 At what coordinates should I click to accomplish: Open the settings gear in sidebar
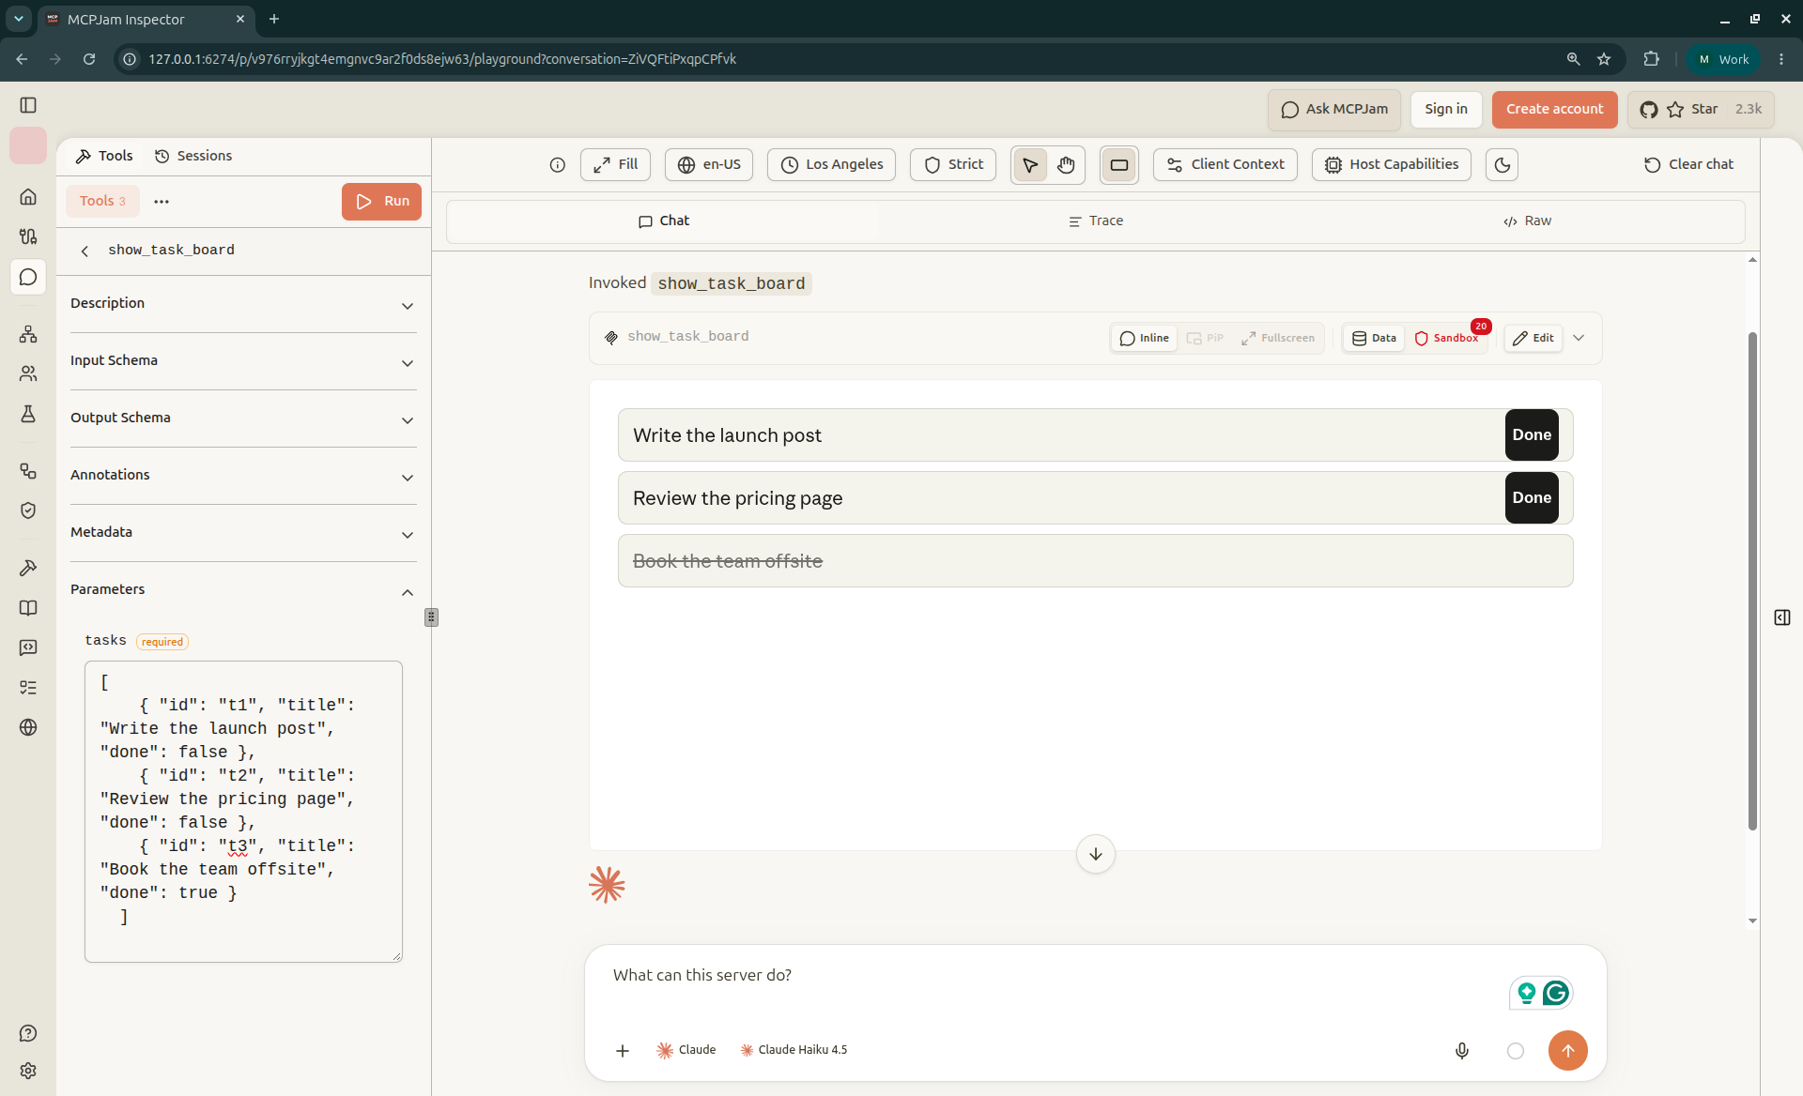pos(28,1071)
